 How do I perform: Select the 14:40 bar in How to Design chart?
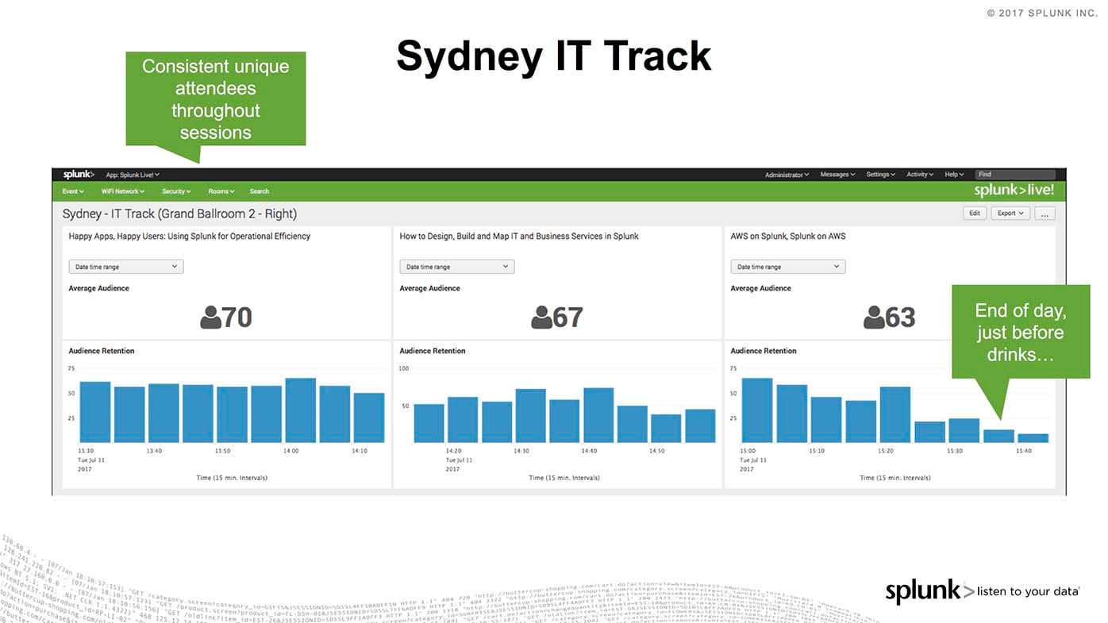(598, 415)
